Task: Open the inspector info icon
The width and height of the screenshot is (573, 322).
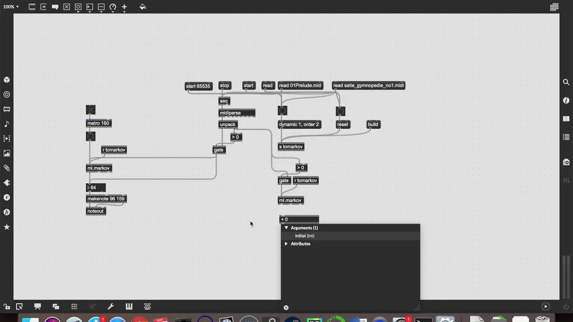Action: [x=566, y=101]
